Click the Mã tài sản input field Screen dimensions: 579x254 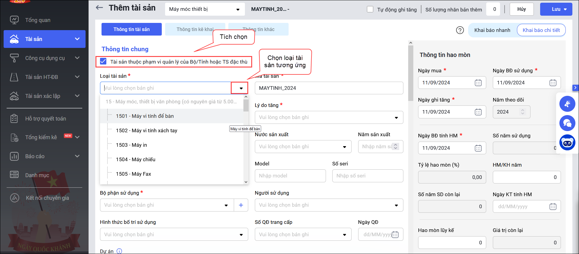(329, 88)
